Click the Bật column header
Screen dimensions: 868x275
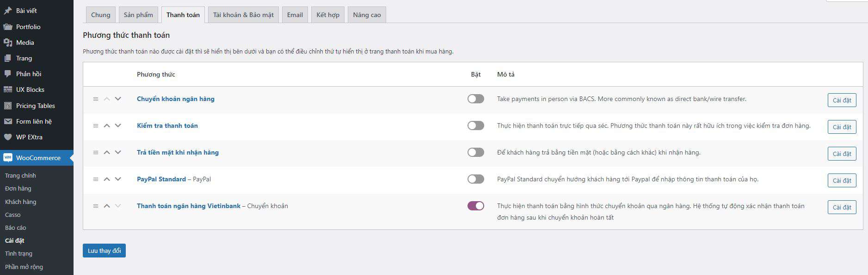476,74
